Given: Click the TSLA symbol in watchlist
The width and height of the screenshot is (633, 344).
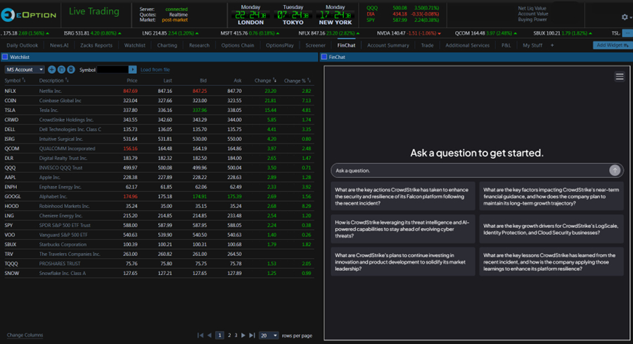Looking at the screenshot, I should click(10, 110).
